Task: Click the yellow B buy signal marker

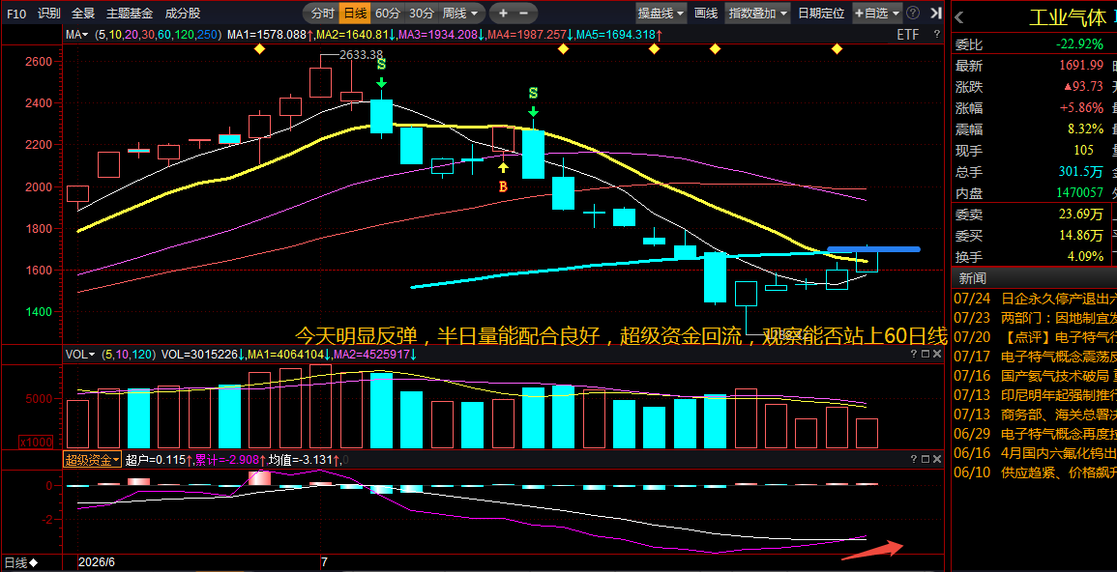Action: click(x=503, y=186)
